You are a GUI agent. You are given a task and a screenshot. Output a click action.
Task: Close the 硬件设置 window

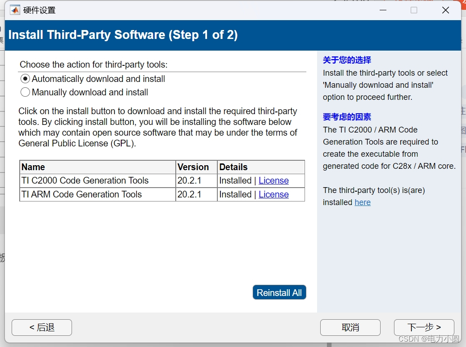coord(445,10)
